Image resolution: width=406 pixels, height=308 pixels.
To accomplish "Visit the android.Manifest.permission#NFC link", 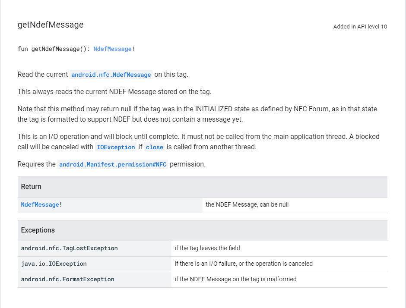I will (x=113, y=164).
